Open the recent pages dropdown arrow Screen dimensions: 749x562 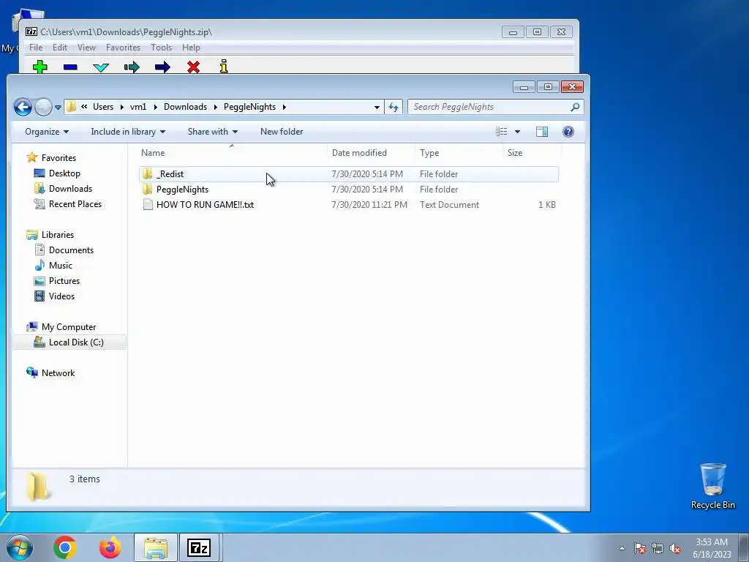pyautogui.click(x=58, y=108)
